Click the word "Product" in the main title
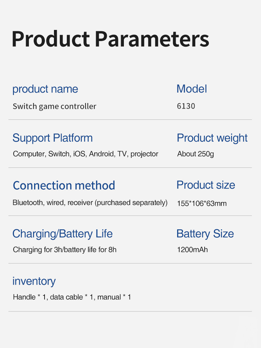 coord(51,39)
